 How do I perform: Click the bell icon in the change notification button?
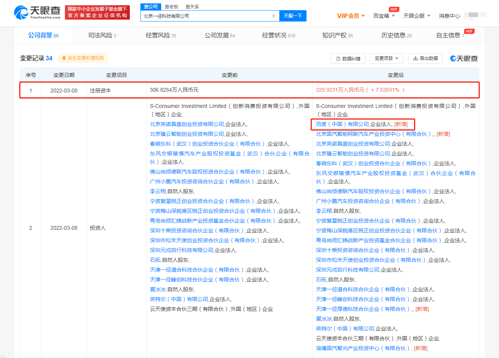(x=64, y=58)
